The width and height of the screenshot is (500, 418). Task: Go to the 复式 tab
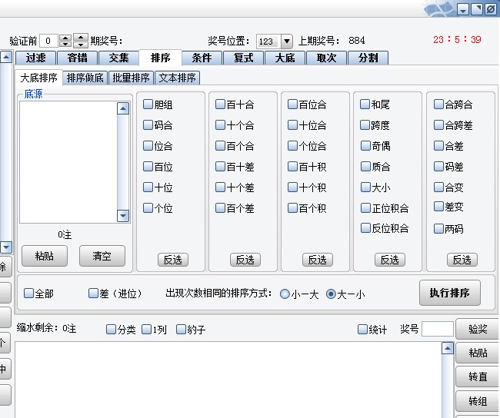coord(244,58)
